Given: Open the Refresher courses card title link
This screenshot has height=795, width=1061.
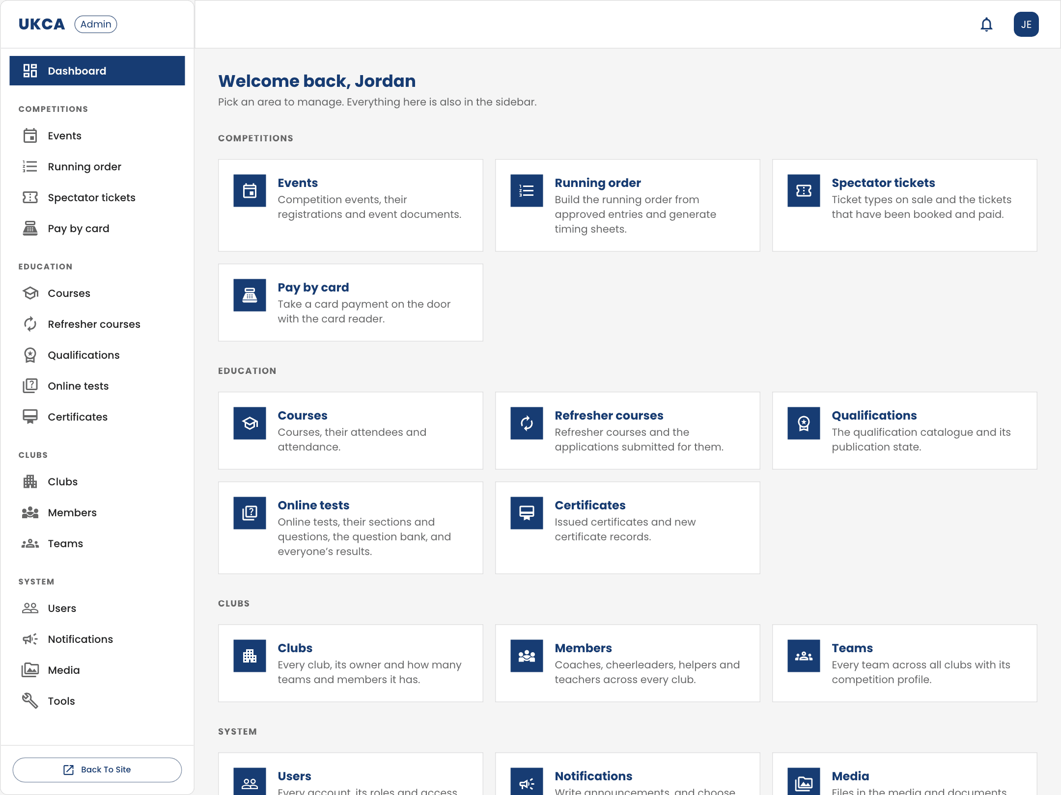Looking at the screenshot, I should 609,415.
